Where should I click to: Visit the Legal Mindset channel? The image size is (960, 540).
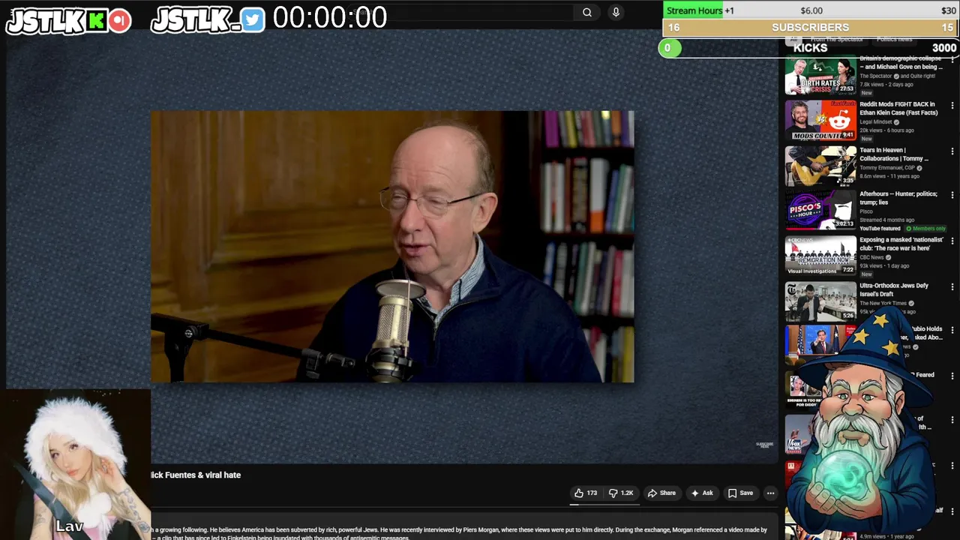pyautogui.click(x=875, y=121)
